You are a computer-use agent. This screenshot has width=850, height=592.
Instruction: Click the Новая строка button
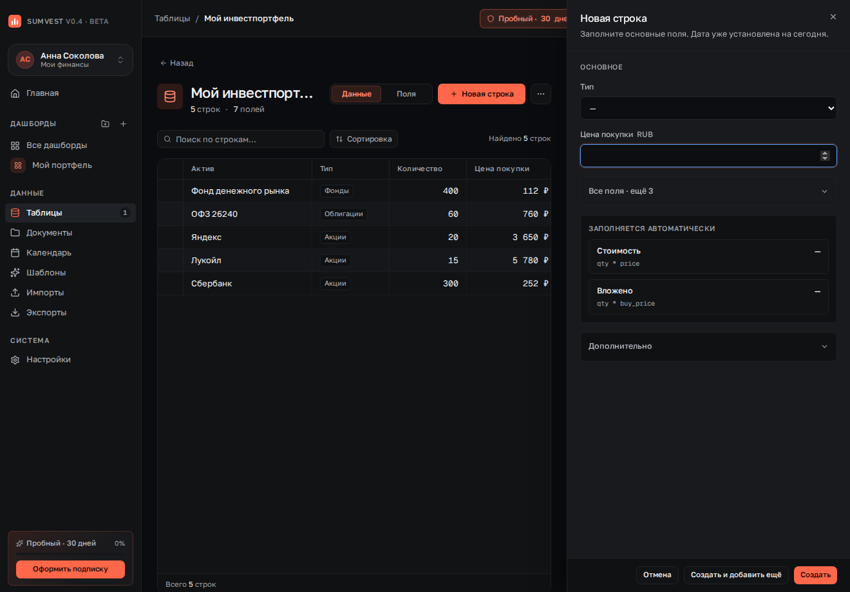pos(482,94)
